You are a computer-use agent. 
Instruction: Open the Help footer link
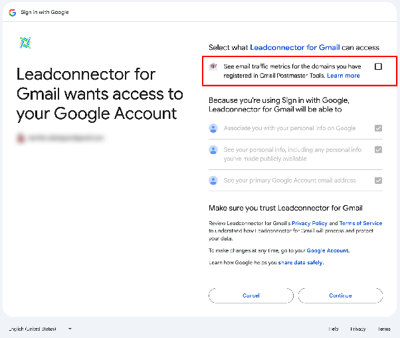(x=333, y=329)
